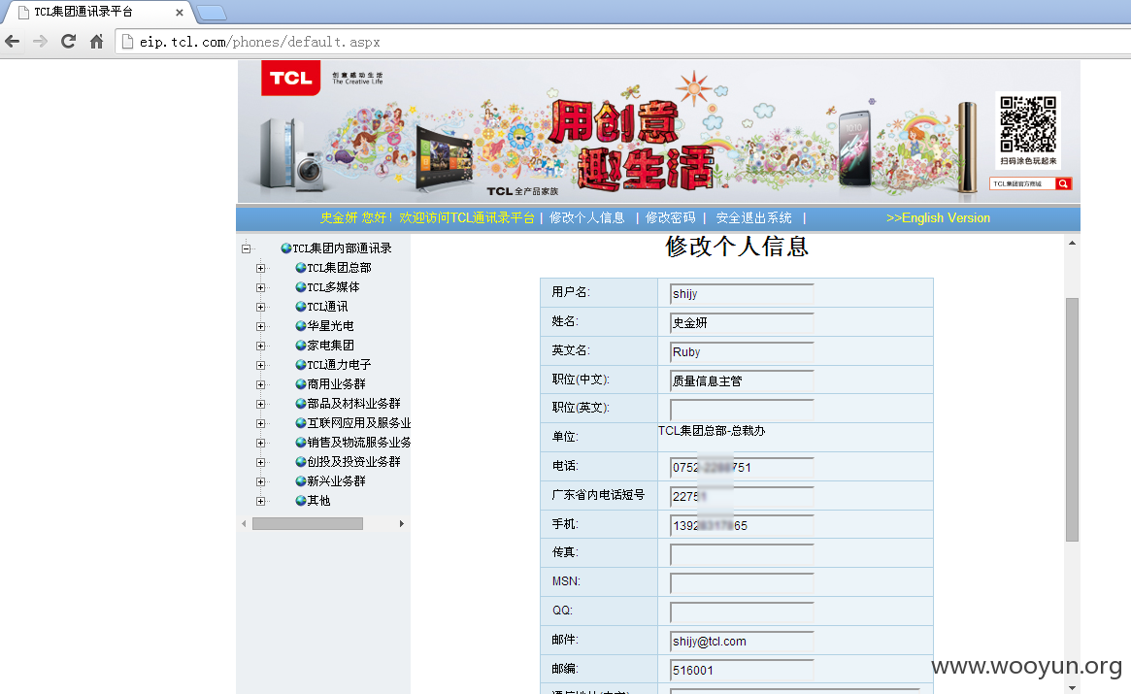1131x694 pixels.
Task: Click the empty QQ input field
Action: pyautogui.click(x=742, y=612)
